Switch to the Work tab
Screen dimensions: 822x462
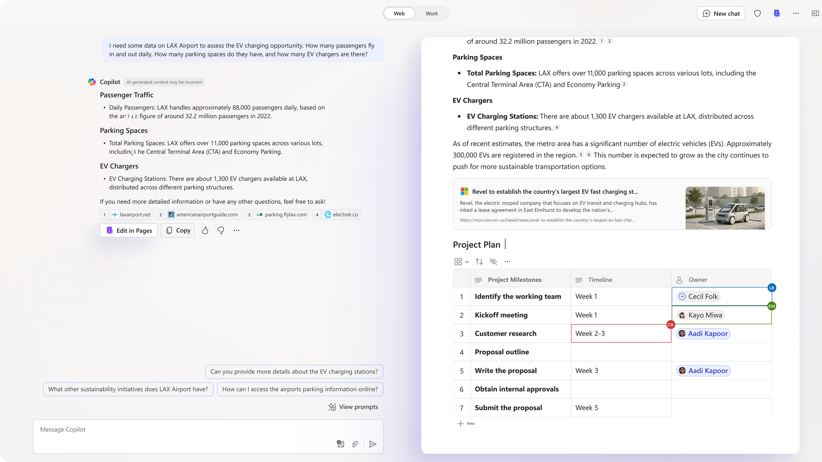(431, 13)
